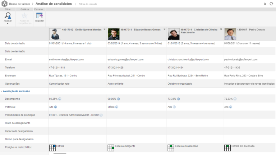276x155 pixels.
Task: Click the Analisar magnifier icon
Action: (8, 15)
